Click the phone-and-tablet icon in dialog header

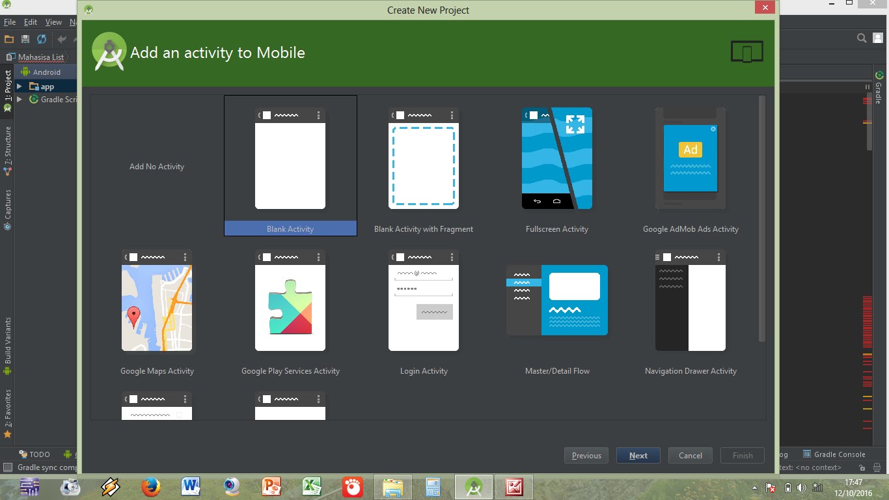click(x=746, y=51)
